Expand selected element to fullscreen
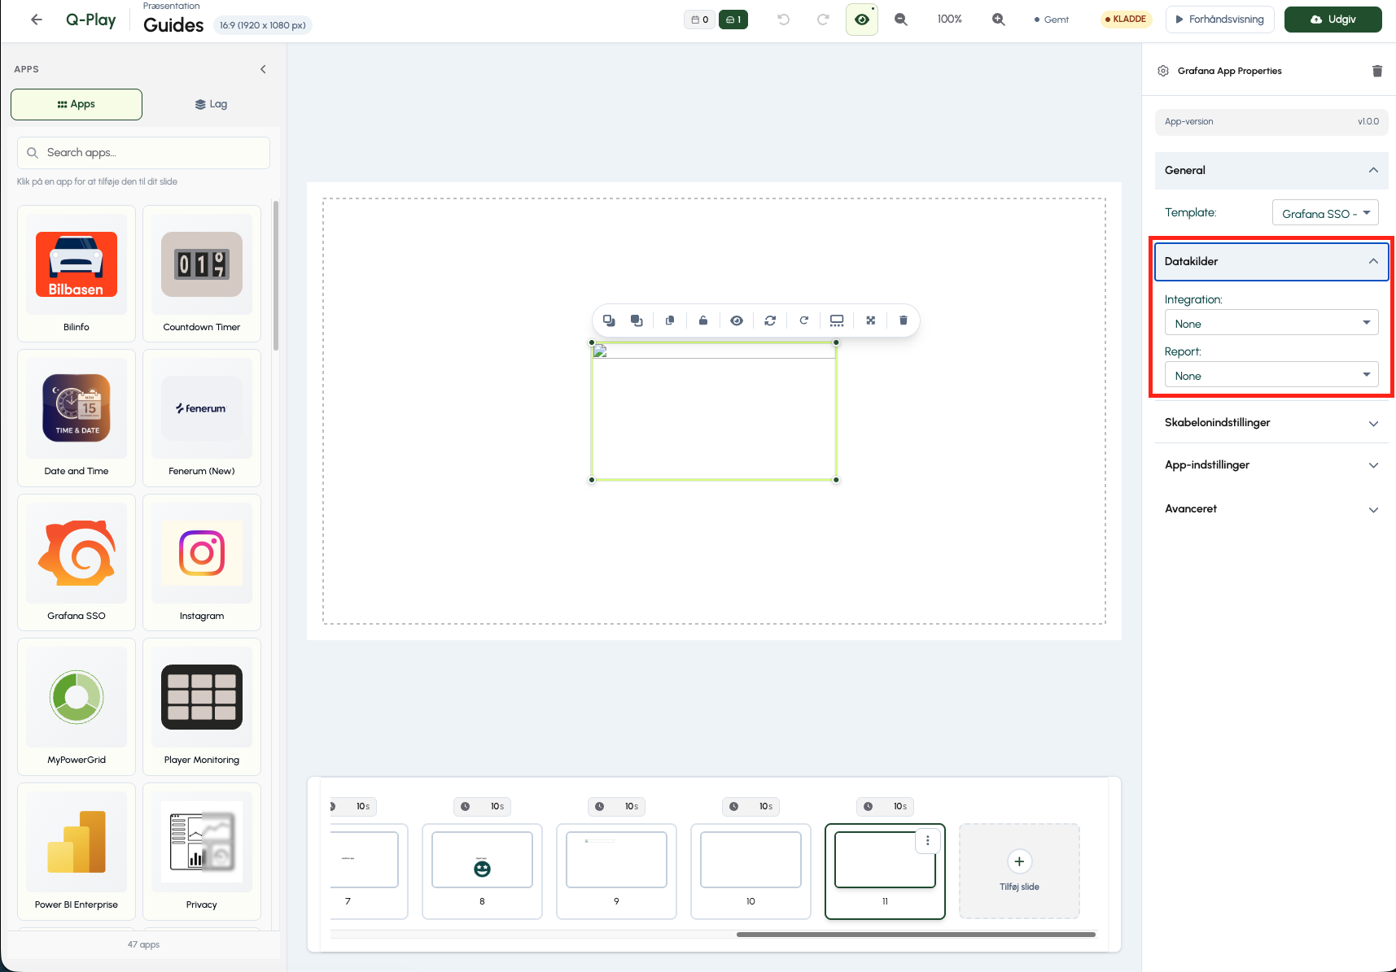 (871, 320)
